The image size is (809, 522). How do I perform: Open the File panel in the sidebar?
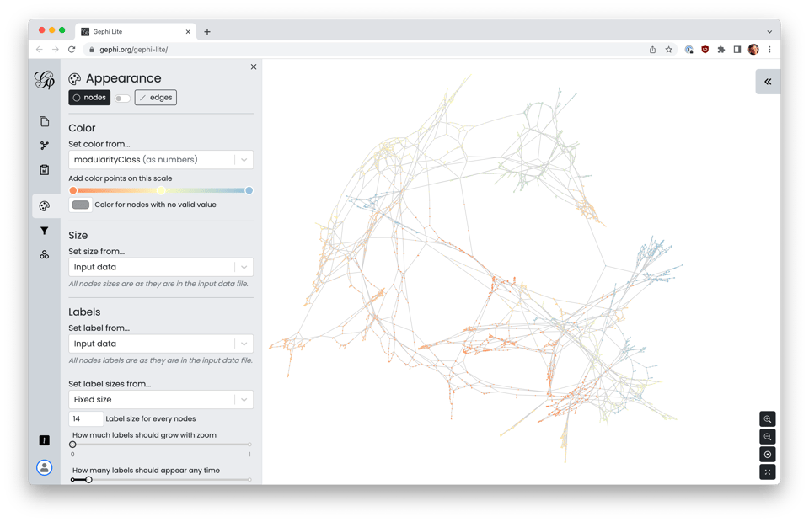click(45, 122)
